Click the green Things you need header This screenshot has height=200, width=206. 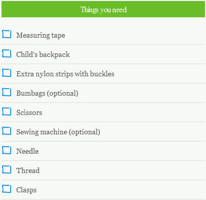[x=103, y=9]
